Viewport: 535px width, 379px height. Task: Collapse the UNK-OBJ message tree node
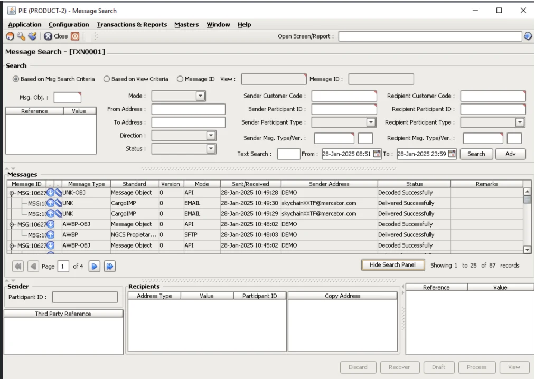[12, 193]
